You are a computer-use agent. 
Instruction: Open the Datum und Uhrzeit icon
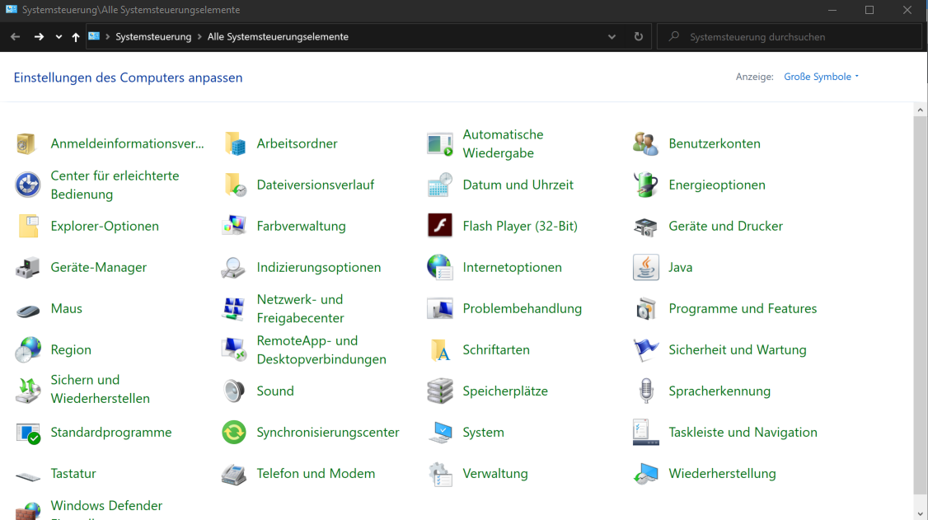coord(440,185)
